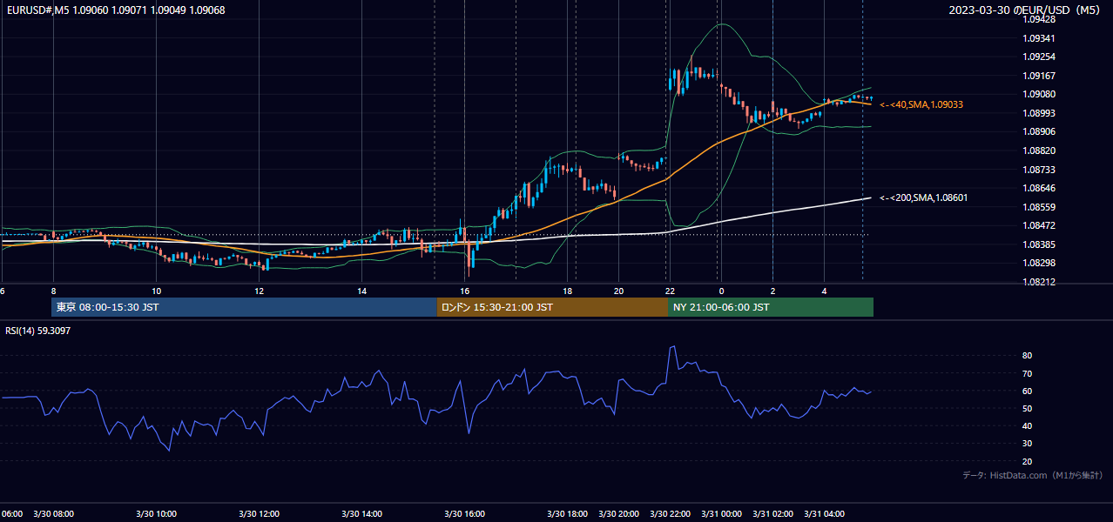Click the price scale value 1.09254
Image resolution: width=1113 pixels, height=522 pixels.
click(x=1039, y=57)
